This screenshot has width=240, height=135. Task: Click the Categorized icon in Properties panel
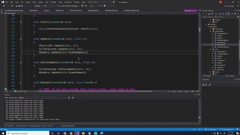tap(203, 85)
